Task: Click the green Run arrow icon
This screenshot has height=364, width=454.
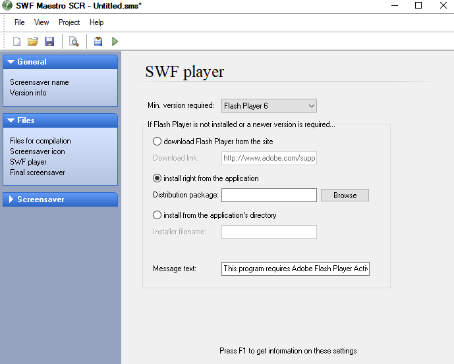Action: click(115, 41)
